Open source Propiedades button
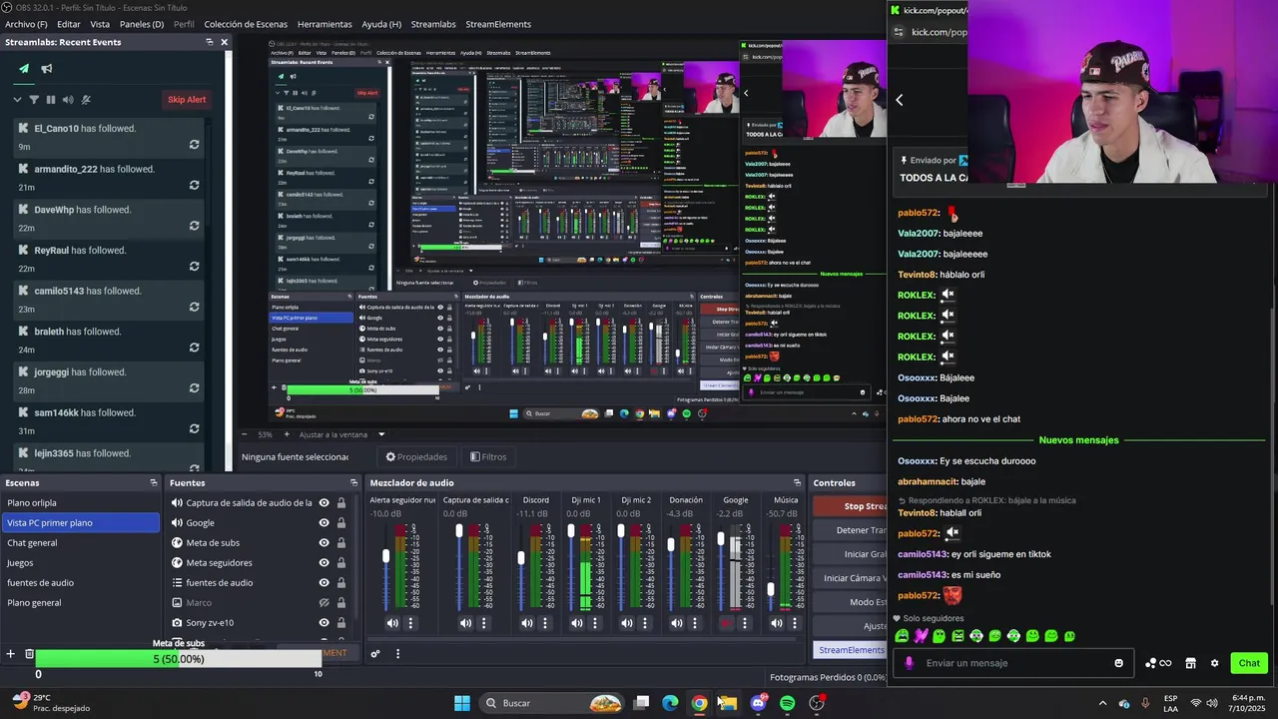The width and height of the screenshot is (1278, 719). (416, 456)
